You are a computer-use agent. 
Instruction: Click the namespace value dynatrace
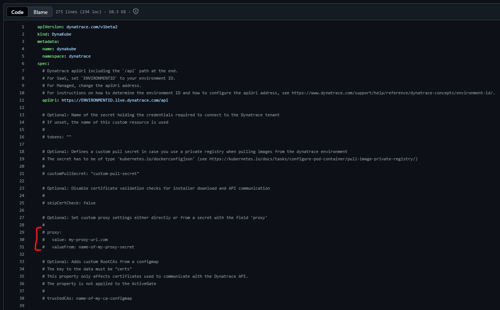pos(80,56)
